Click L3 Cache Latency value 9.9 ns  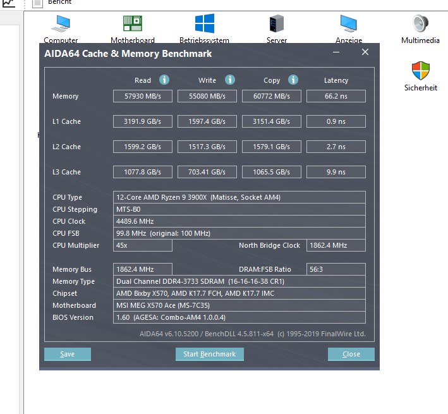[x=336, y=172]
